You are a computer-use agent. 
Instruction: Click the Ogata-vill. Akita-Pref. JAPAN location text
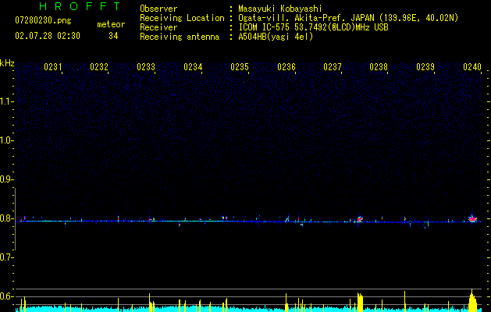(x=348, y=18)
